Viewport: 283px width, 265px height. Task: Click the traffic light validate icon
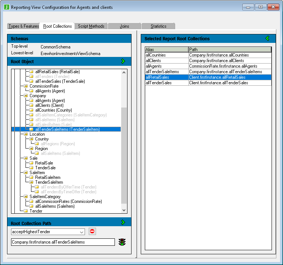tap(122, 242)
